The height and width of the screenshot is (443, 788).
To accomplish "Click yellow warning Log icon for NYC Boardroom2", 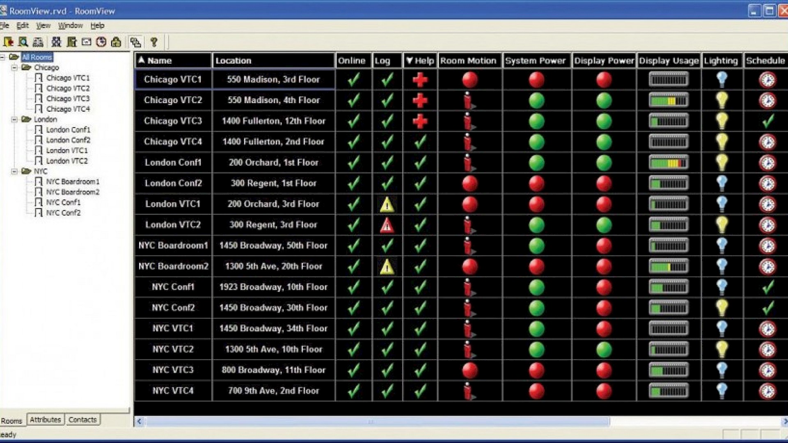I will click(387, 267).
